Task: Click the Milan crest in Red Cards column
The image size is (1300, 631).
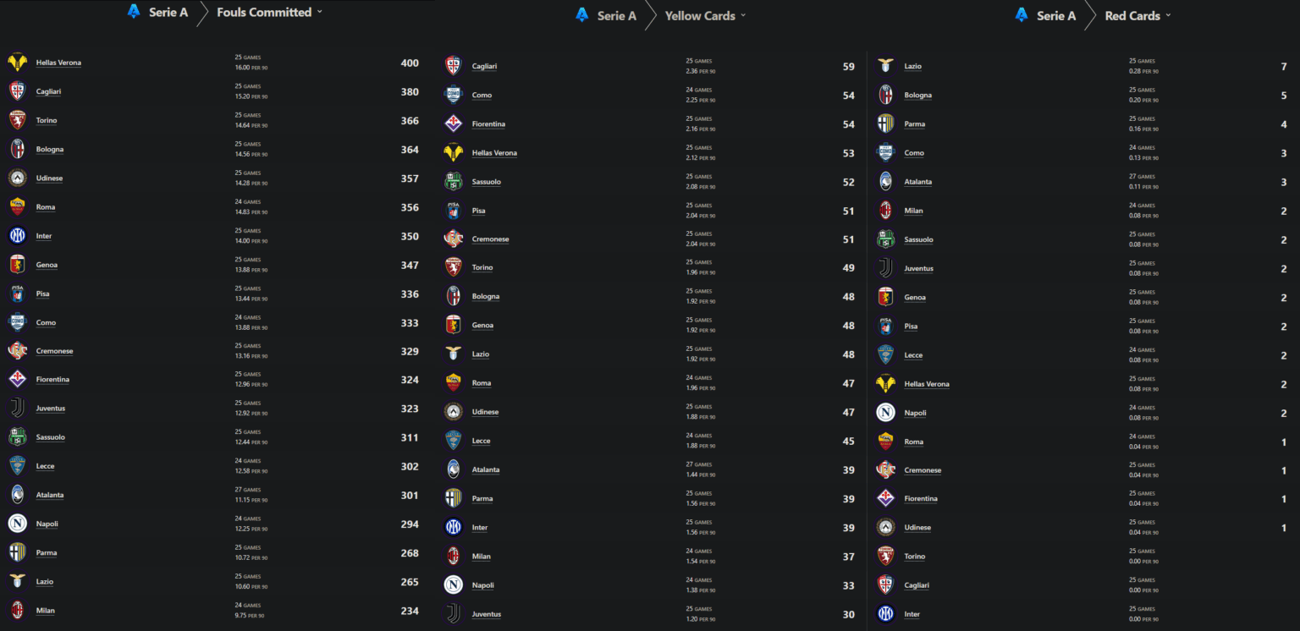Action: (886, 210)
